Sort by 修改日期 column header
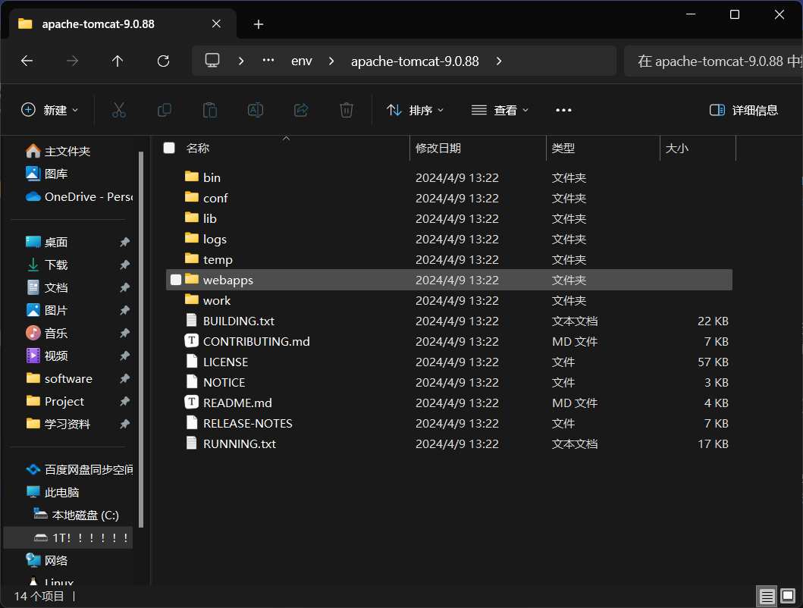The image size is (803, 608). click(438, 149)
